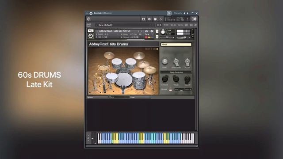Select the snare drum on kit
283x159 pixels.
coord(112,77)
